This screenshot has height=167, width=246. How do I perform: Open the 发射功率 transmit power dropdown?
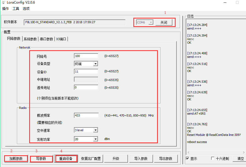point(95,139)
